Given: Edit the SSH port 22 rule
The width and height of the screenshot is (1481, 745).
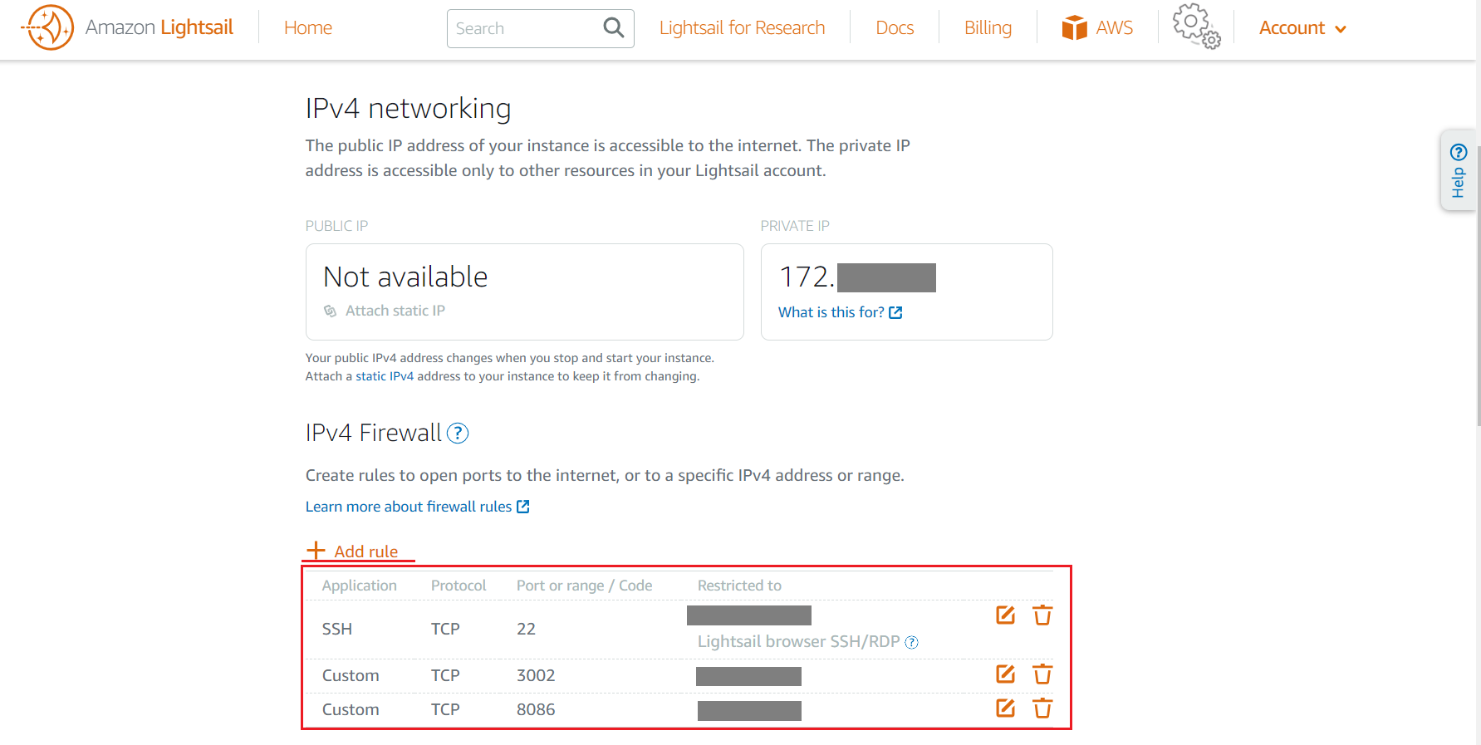Looking at the screenshot, I should (x=1005, y=615).
